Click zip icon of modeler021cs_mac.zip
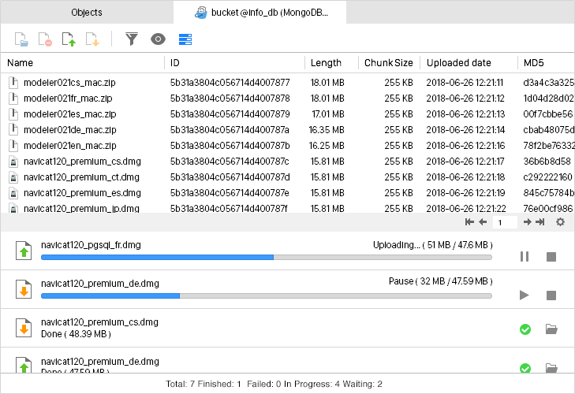 pyautogui.click(x=13, y=83)
